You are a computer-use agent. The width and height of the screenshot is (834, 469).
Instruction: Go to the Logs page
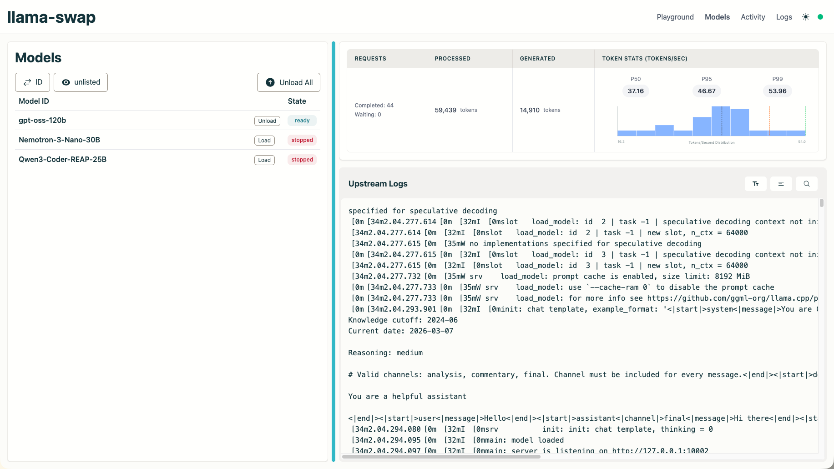[784, 17]
